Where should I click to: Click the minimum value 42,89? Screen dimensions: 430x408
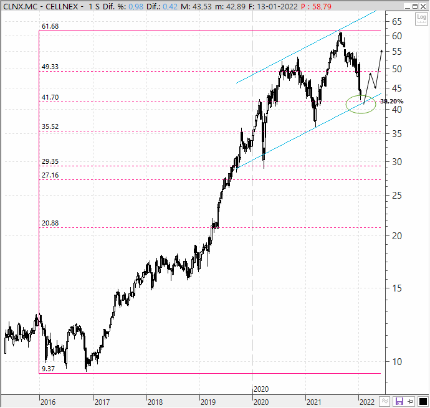[236, 7]
